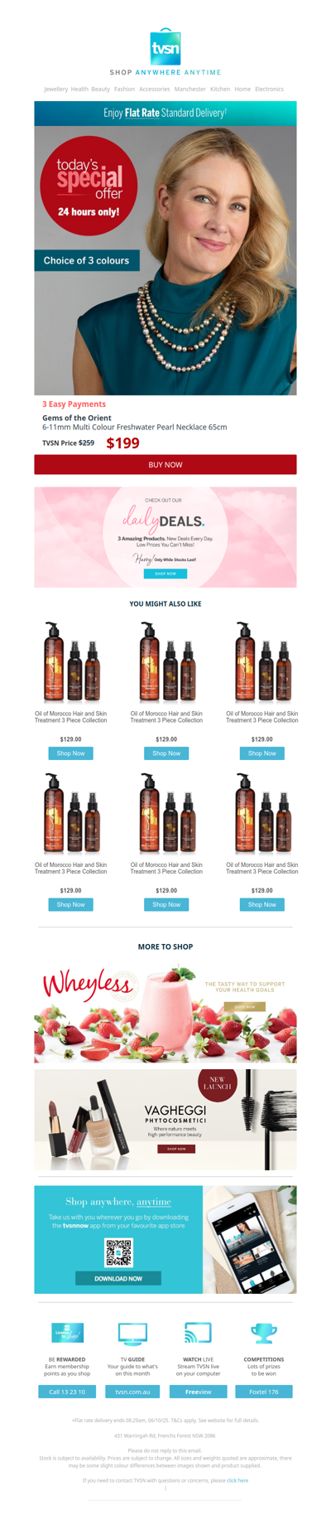Select the Beauty navigation link
331x1530 pixels.
(101, 89)
